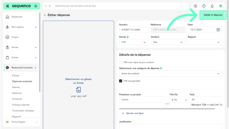Screen dimensions: 229x129
Task: Click the sidebar vertical scrollbar
Action: click(x=40, y=52)
